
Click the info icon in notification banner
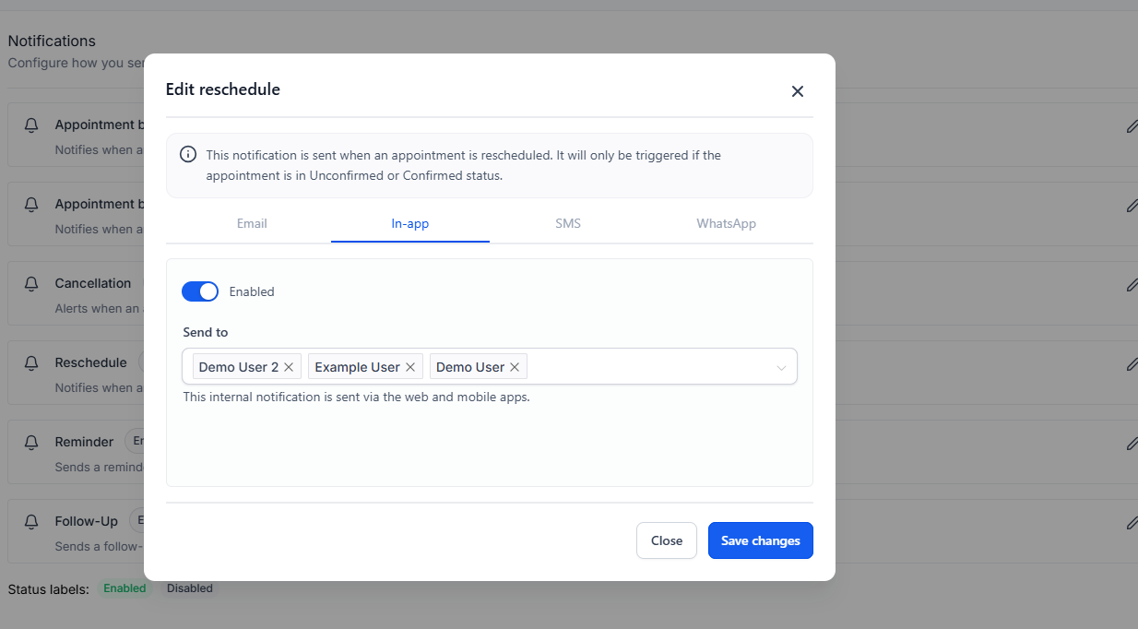[x=188, y=155]
